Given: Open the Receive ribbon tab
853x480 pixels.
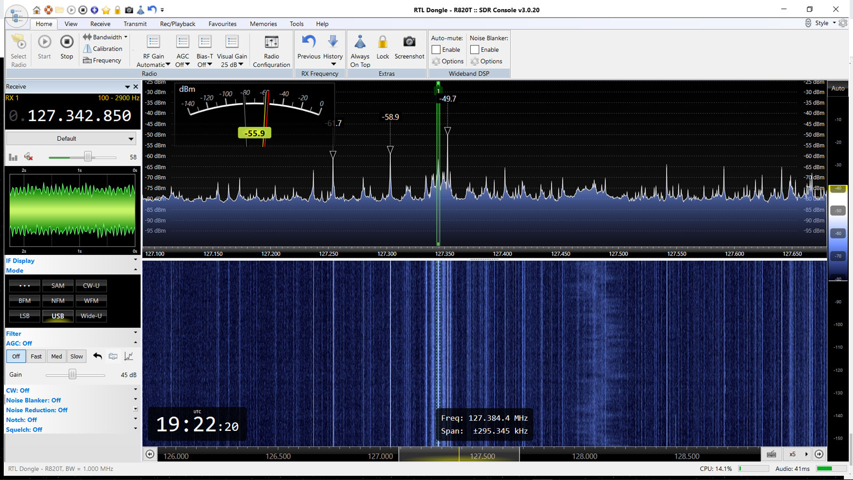Looking at the screenshot, I should pos(100,23).
